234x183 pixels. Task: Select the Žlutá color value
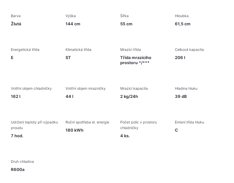(16, 24)
